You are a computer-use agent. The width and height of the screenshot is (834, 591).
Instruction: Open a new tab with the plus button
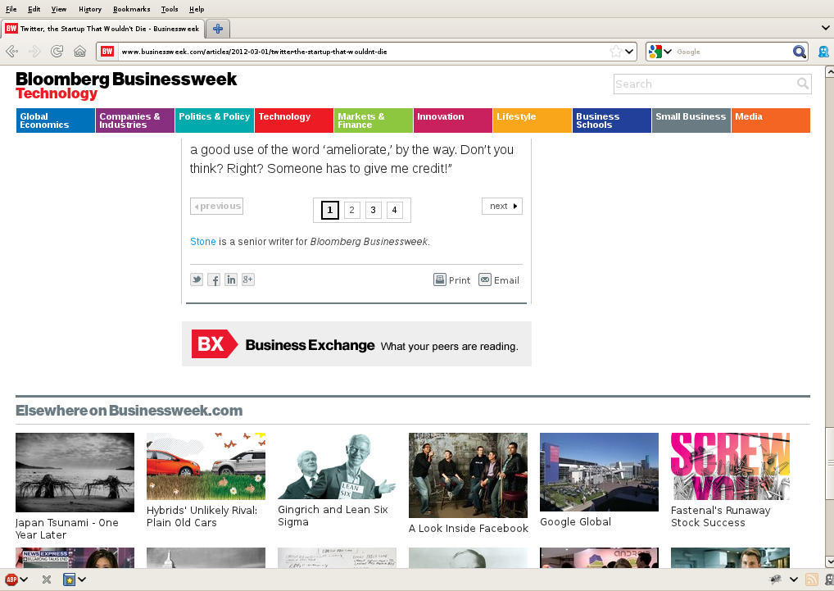point(218,29)
